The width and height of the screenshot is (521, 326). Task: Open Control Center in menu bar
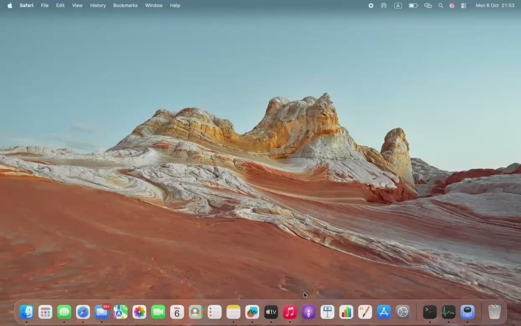[464, 5]
